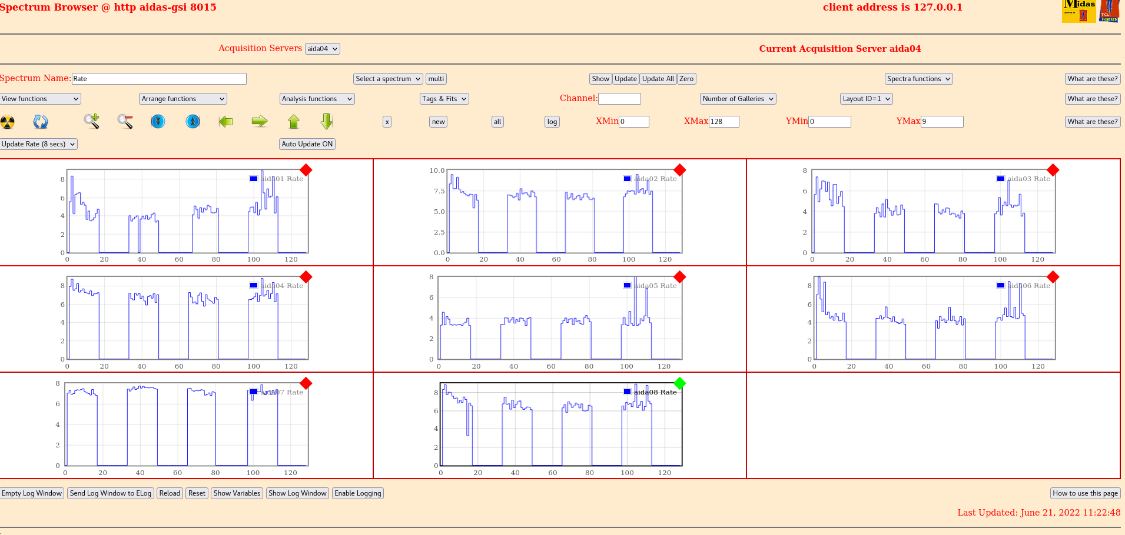
Task: Click the Zero button
Action: coord(686,79)
